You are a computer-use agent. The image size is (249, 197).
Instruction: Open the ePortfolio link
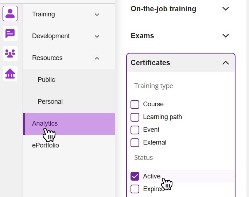[45, 145]
